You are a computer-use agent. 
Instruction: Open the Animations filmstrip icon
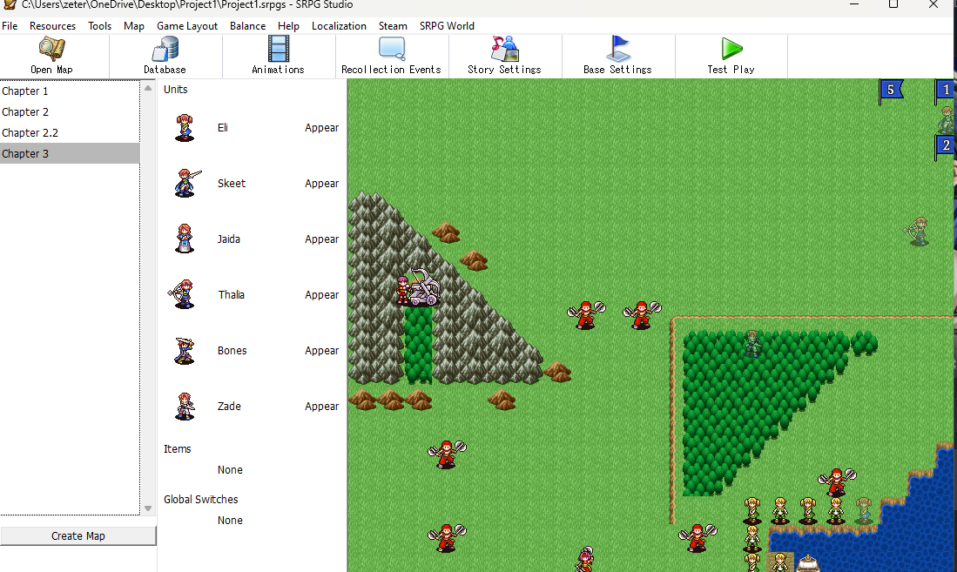(279, 49)
